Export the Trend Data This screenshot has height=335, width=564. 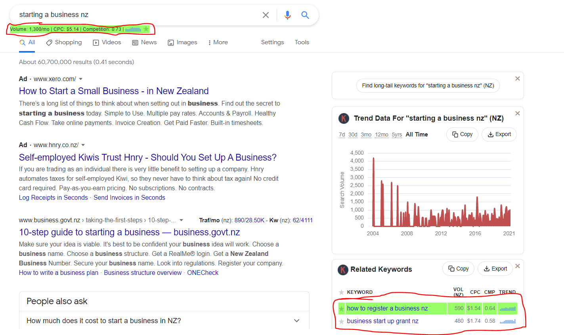point(499,134)
